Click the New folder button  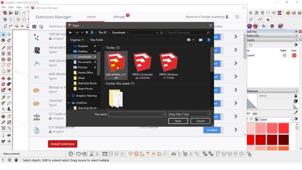pyautogui.click(x=97, y=40)
